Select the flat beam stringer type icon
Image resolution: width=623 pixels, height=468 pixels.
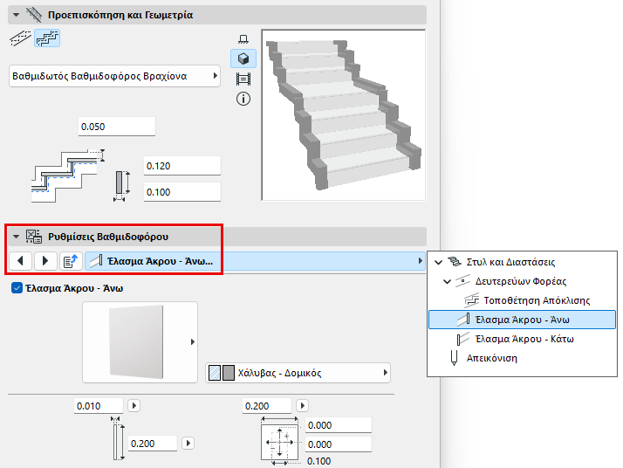tap(20, 38)
